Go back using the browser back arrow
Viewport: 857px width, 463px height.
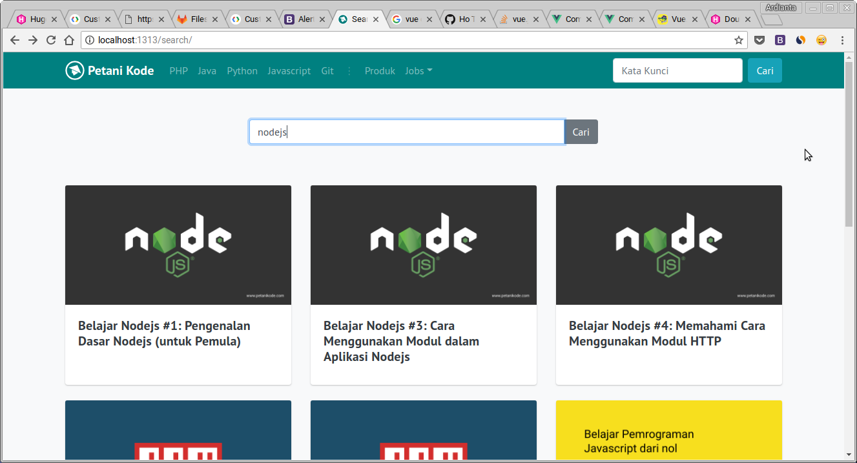pyautogui.click(x=14, y=39)
